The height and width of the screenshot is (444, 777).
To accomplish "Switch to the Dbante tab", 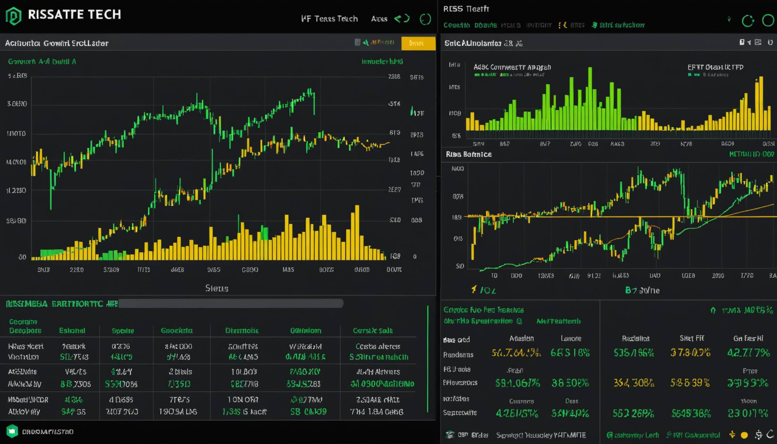I will pyautogui.click(x=485, y=25).
